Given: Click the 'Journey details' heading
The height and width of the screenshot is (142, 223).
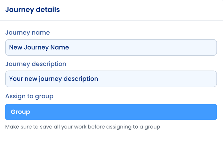Looking at the screenshot, I should (33, 10).
